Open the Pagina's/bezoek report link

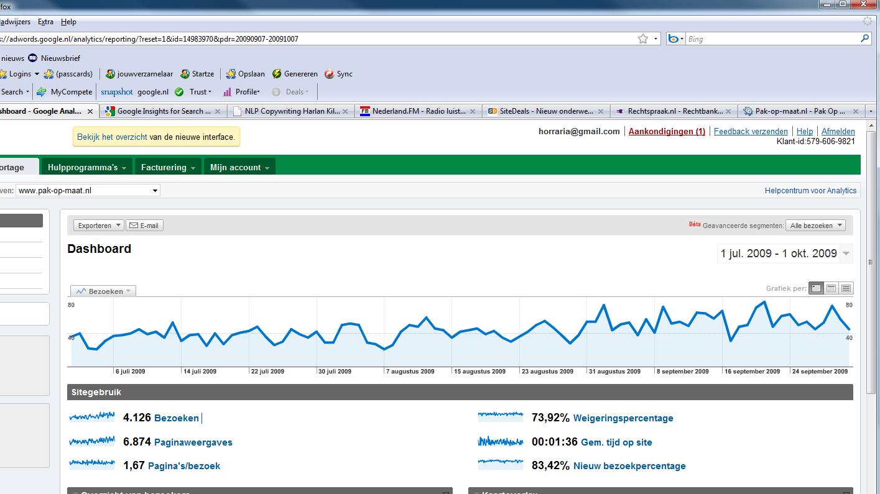click(x=184, y=466)
